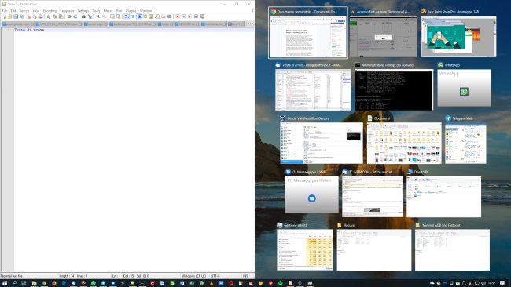The image size is (511, 287).
Task: Click the New file icon in Notepad++ toolbar
Action: coord(4,16)
